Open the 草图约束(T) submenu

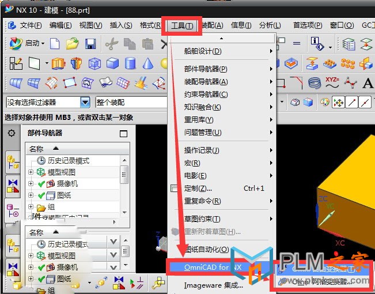223,219
